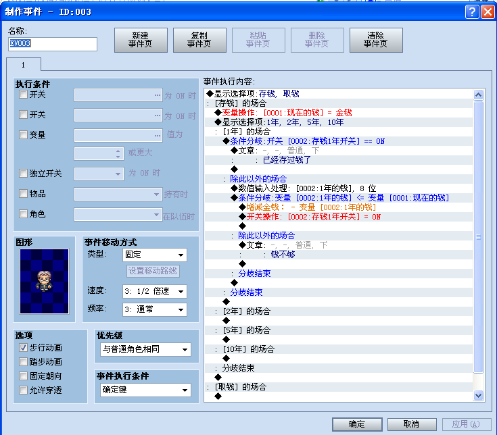
Task: Open the 独立开关 dropdown
Action: (99, 174)
